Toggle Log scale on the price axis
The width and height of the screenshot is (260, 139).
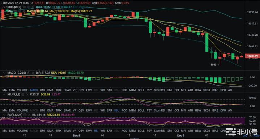click(x=246, y=136)
